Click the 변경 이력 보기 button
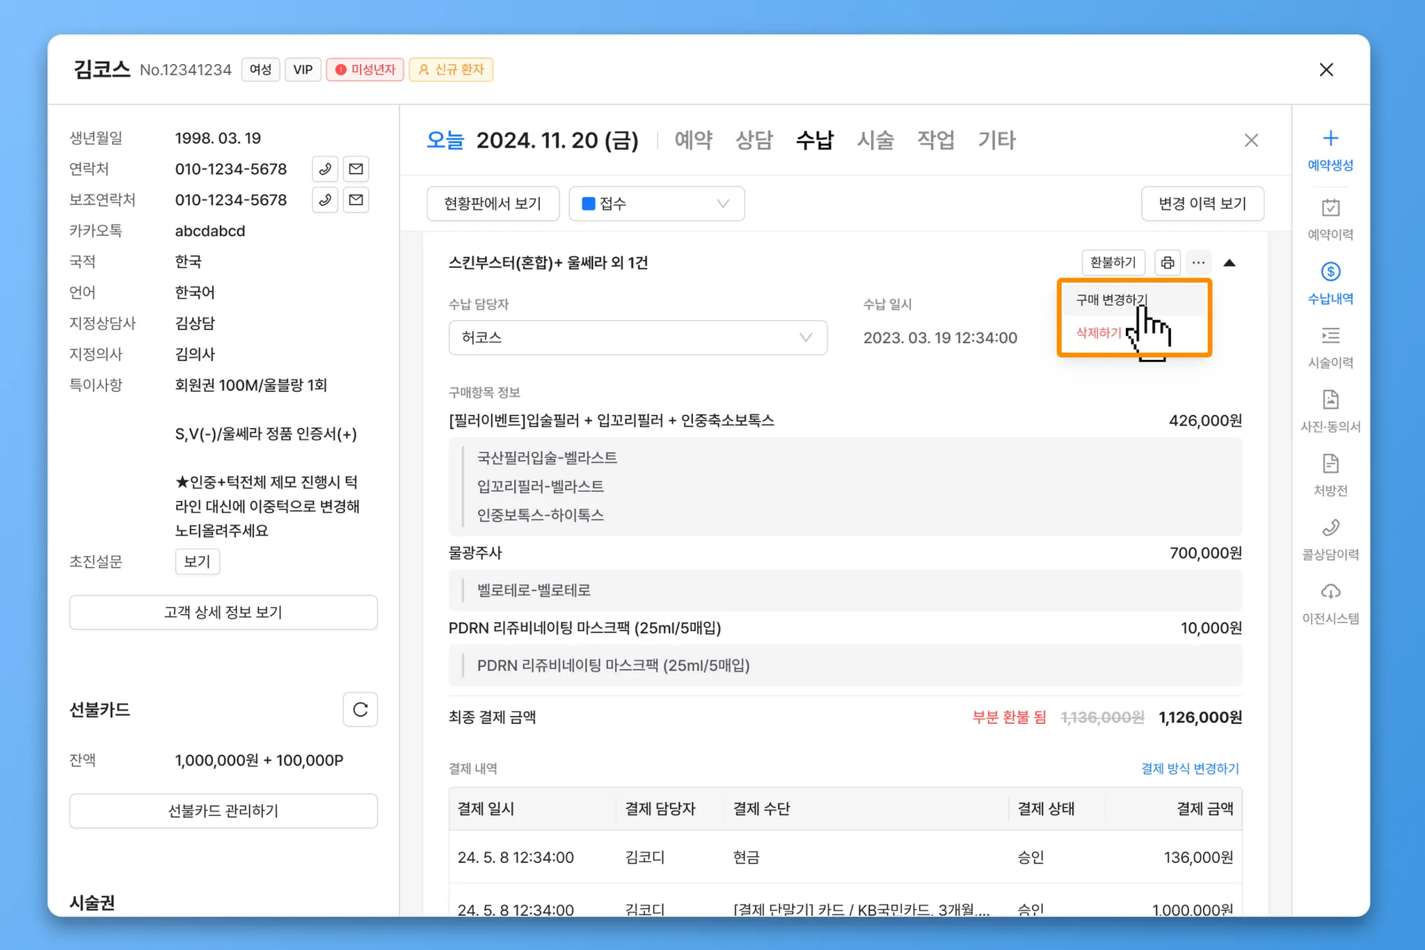This screenshot has height=950, width=1425. [x=1202, y=204]
